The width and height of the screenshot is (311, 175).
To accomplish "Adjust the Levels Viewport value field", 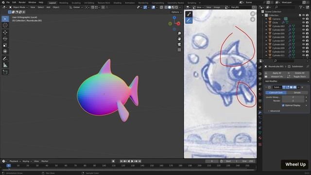I will 293,97.
